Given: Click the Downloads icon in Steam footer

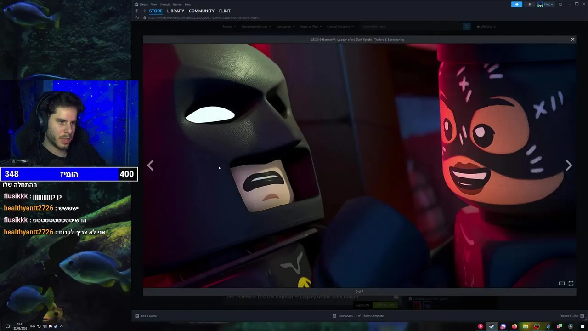Looking at the screenshot, I should coord(334,316).
